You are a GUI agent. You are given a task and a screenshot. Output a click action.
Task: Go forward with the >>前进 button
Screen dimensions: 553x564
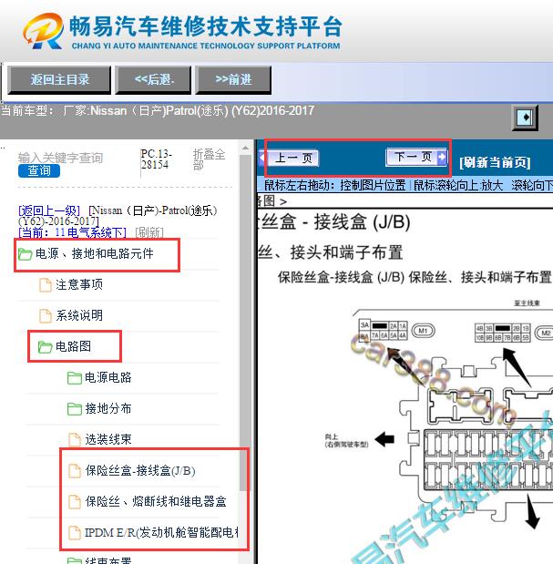pyautogui.click(x=233, y=80)
